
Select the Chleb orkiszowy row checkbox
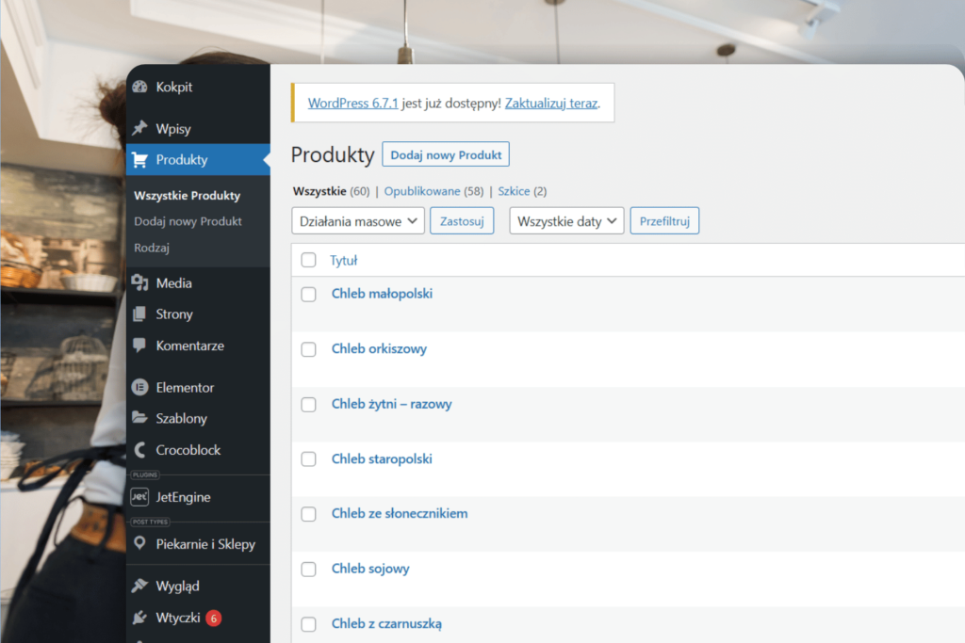click(x=308, y=349)
